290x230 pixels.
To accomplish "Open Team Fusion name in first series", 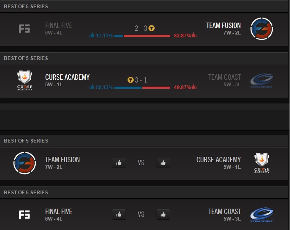I will 224,25.
